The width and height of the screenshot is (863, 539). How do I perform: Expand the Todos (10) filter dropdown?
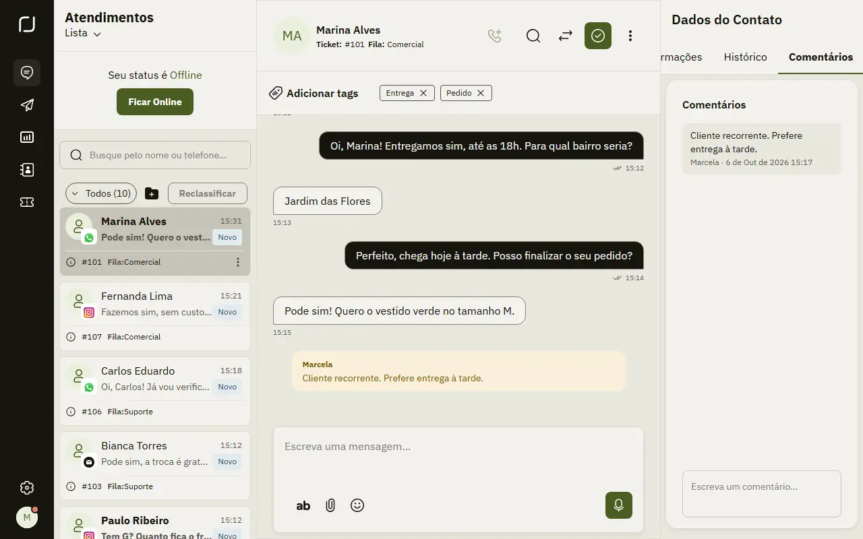click(101, 193)
